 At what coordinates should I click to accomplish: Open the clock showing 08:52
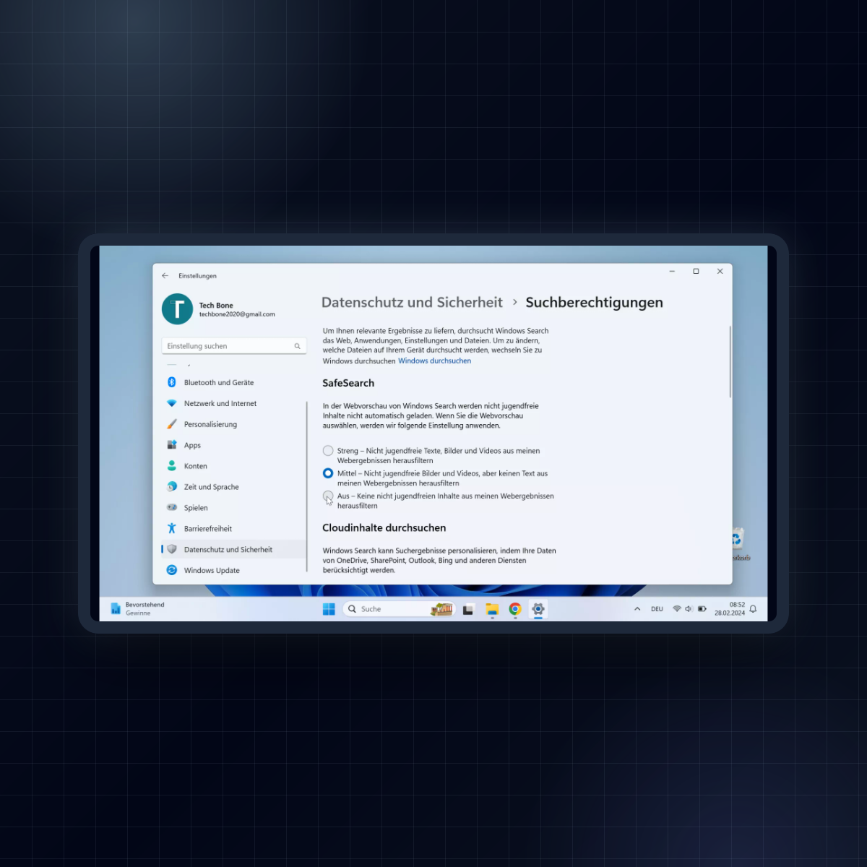click(730, 609)
